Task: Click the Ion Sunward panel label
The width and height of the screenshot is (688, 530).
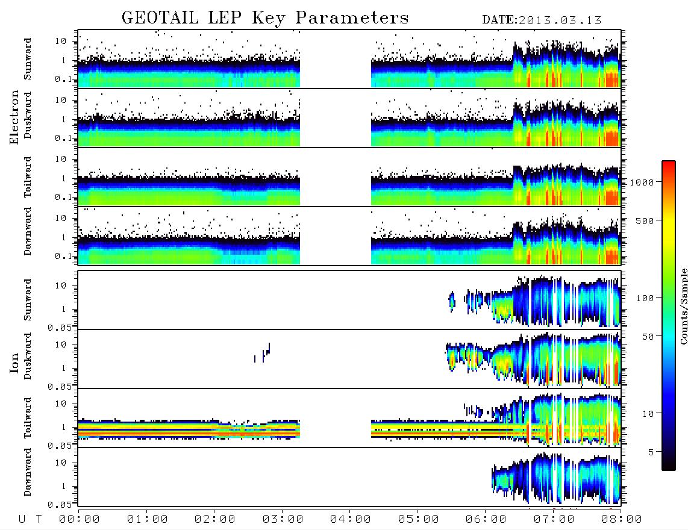Action: point(28,300)
